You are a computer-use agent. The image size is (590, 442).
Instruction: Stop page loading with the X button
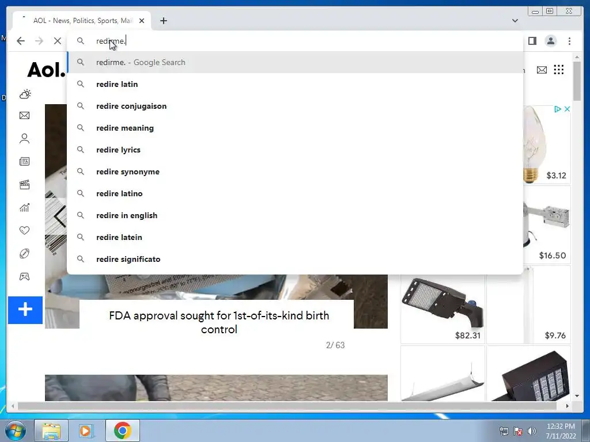click(57, 41)
